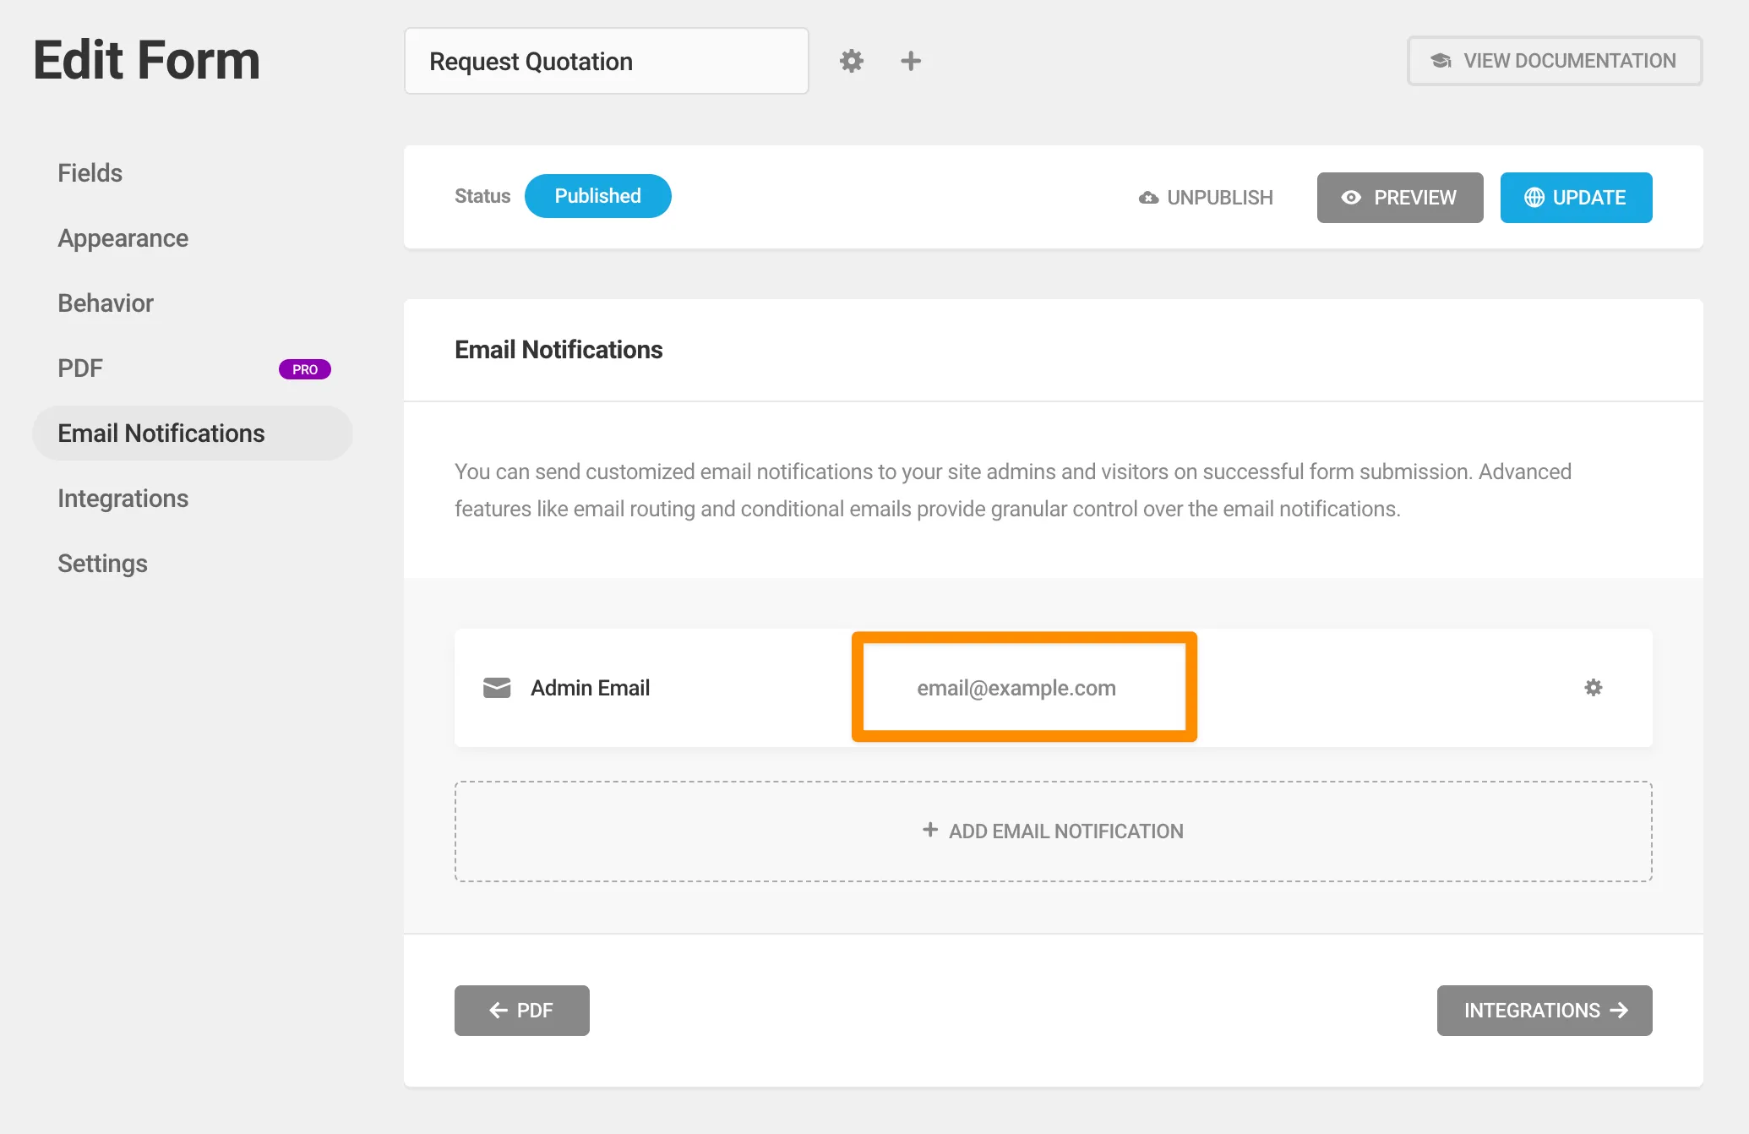Open Settings in the sidebar

coord(103,564)
